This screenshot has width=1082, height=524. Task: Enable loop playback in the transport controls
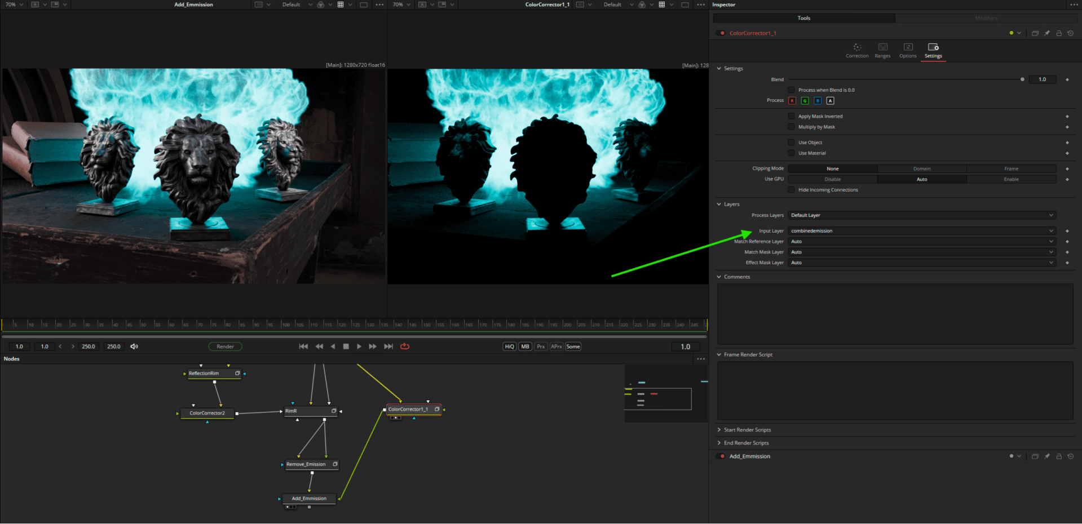(405, 346)
